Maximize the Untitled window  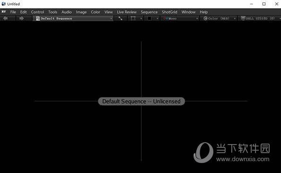pos(264,4)
